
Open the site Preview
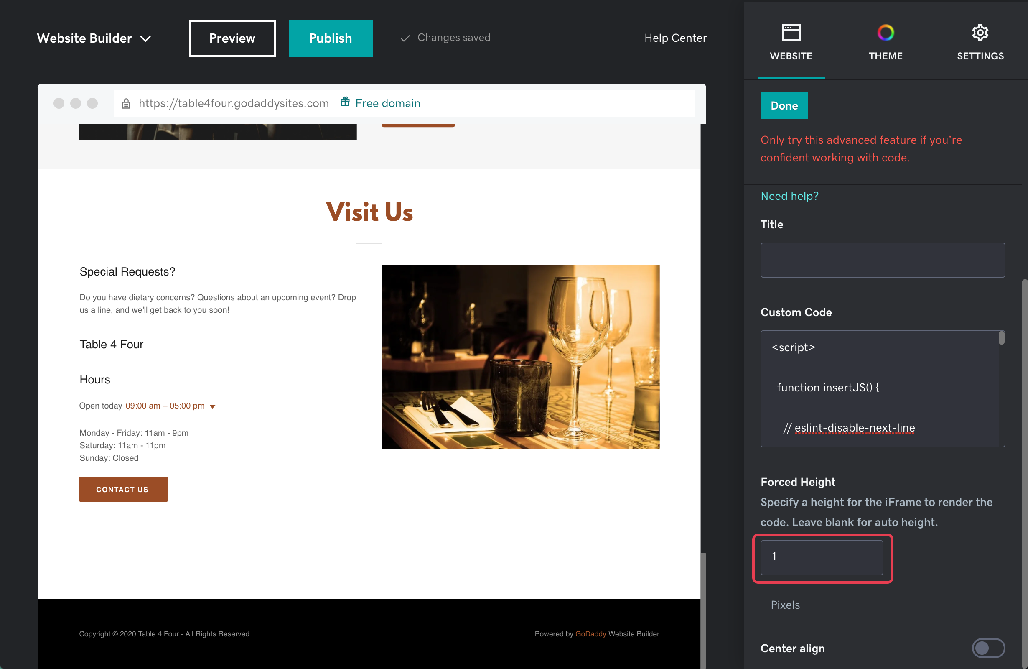232,38
